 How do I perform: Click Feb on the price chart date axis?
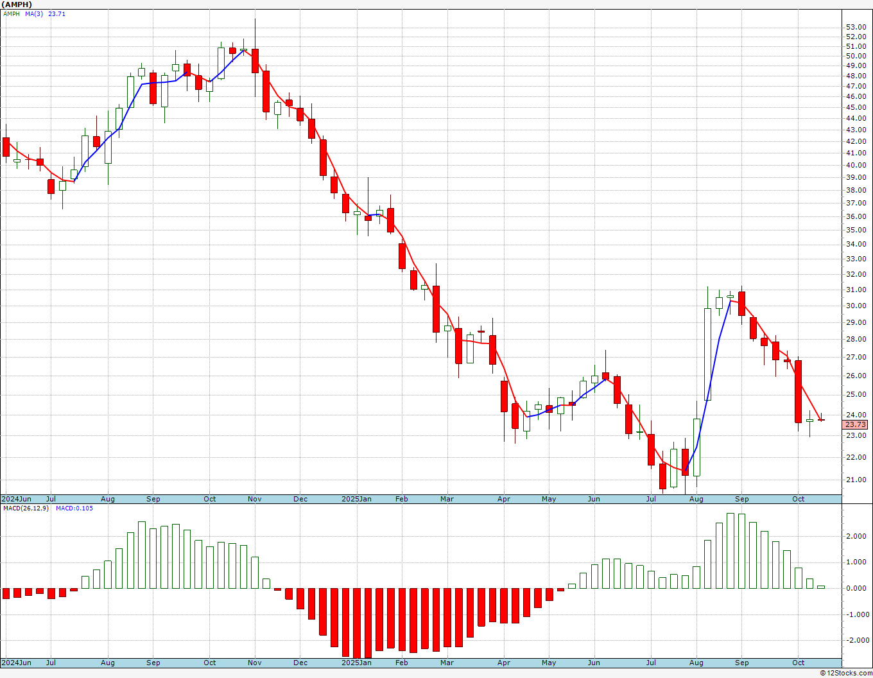click(x=402, y=499)
